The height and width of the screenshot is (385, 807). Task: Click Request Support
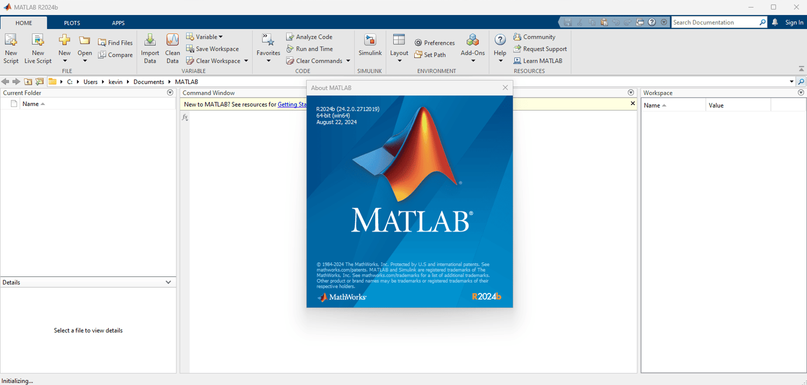point(540,49)
